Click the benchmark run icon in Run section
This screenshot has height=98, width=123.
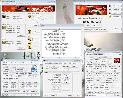point(30,39)
